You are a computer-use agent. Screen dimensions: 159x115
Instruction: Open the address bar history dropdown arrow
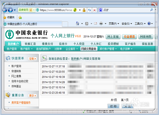pyautogui.click(x=80, y=10)
